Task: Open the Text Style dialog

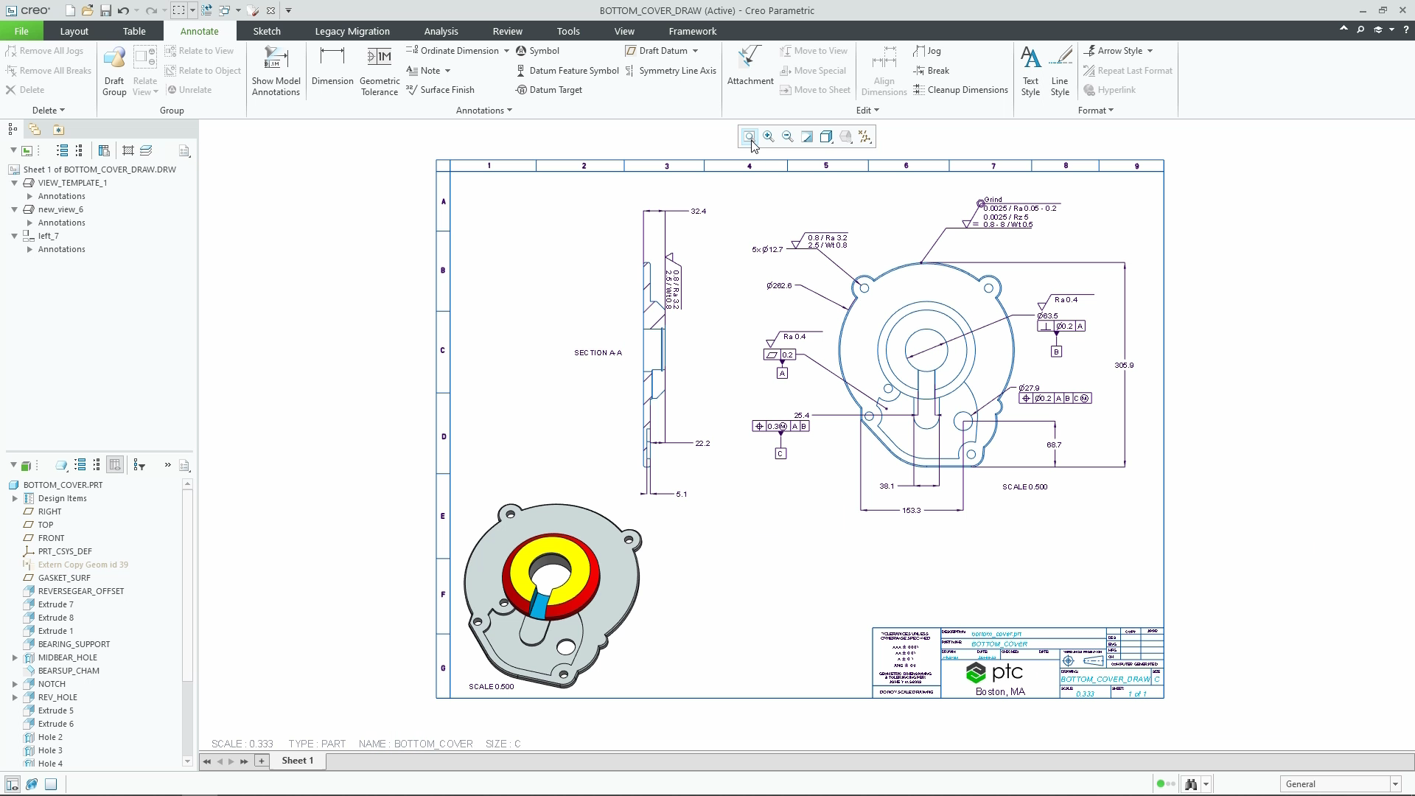Action: pos(1030,71)
